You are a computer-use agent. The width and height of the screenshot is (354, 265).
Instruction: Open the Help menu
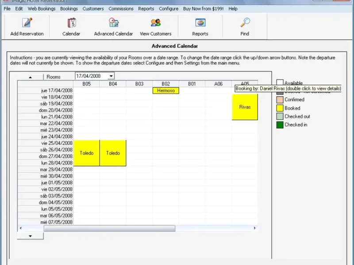[x=233, y=9]
